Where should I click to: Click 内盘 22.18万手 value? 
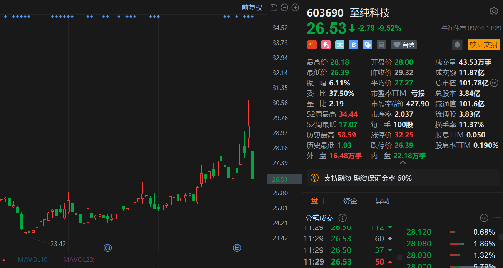410,156
